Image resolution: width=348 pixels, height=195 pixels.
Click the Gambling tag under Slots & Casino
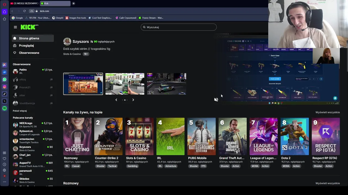click(132, 166)
